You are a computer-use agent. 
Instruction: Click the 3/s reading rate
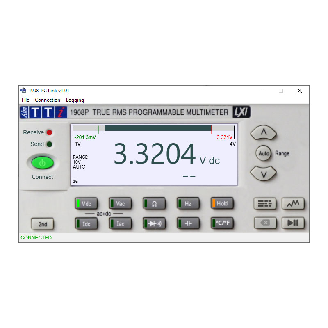pyautogui.click(x=75, y=181)
